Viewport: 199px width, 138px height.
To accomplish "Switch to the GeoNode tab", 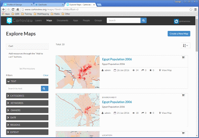I will 49,5.
